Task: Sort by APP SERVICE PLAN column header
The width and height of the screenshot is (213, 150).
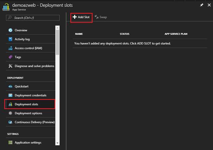Action: pyautogui.click(x=176, y=34)
